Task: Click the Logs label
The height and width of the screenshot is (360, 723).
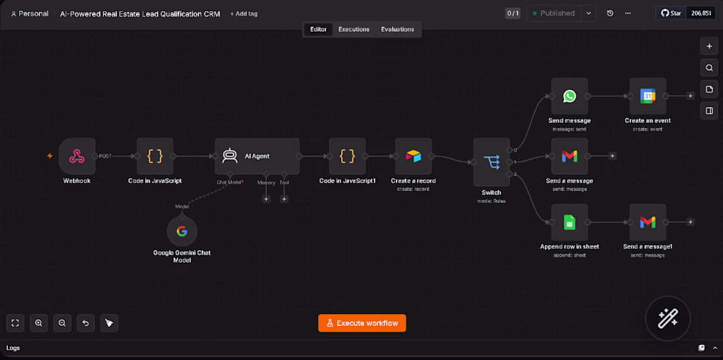Action: click(x=13, y=348)
